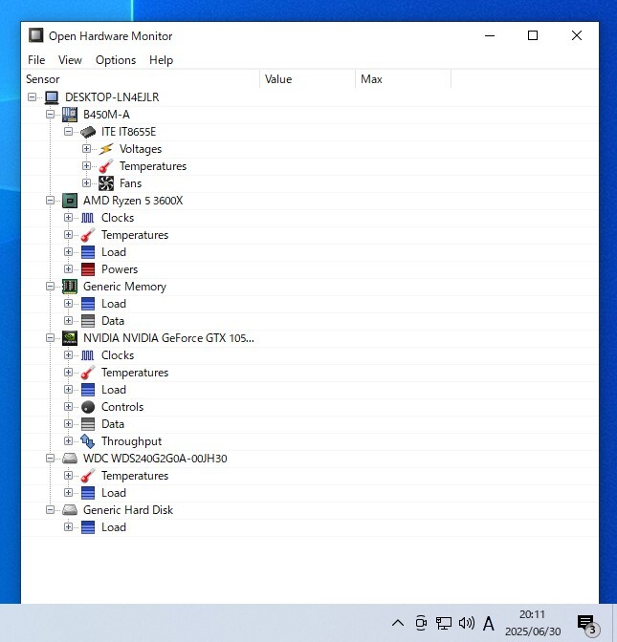Expand Powers under AMD Ryzen

coord(69,269)
